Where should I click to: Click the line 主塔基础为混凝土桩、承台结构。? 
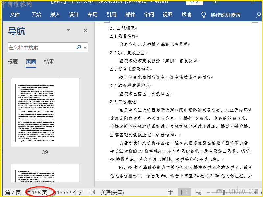pyautogui.click(x=143, y=135)
